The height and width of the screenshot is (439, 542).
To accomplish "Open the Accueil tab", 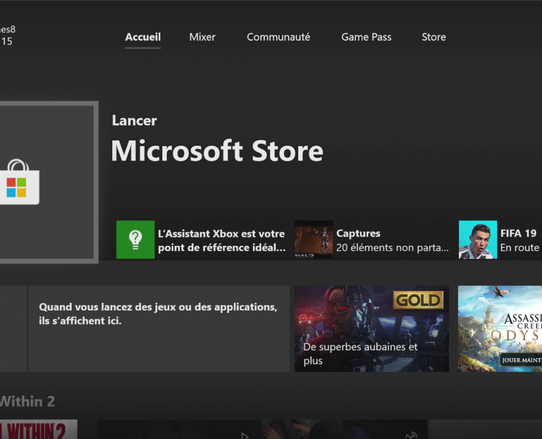I will [143, 37].
